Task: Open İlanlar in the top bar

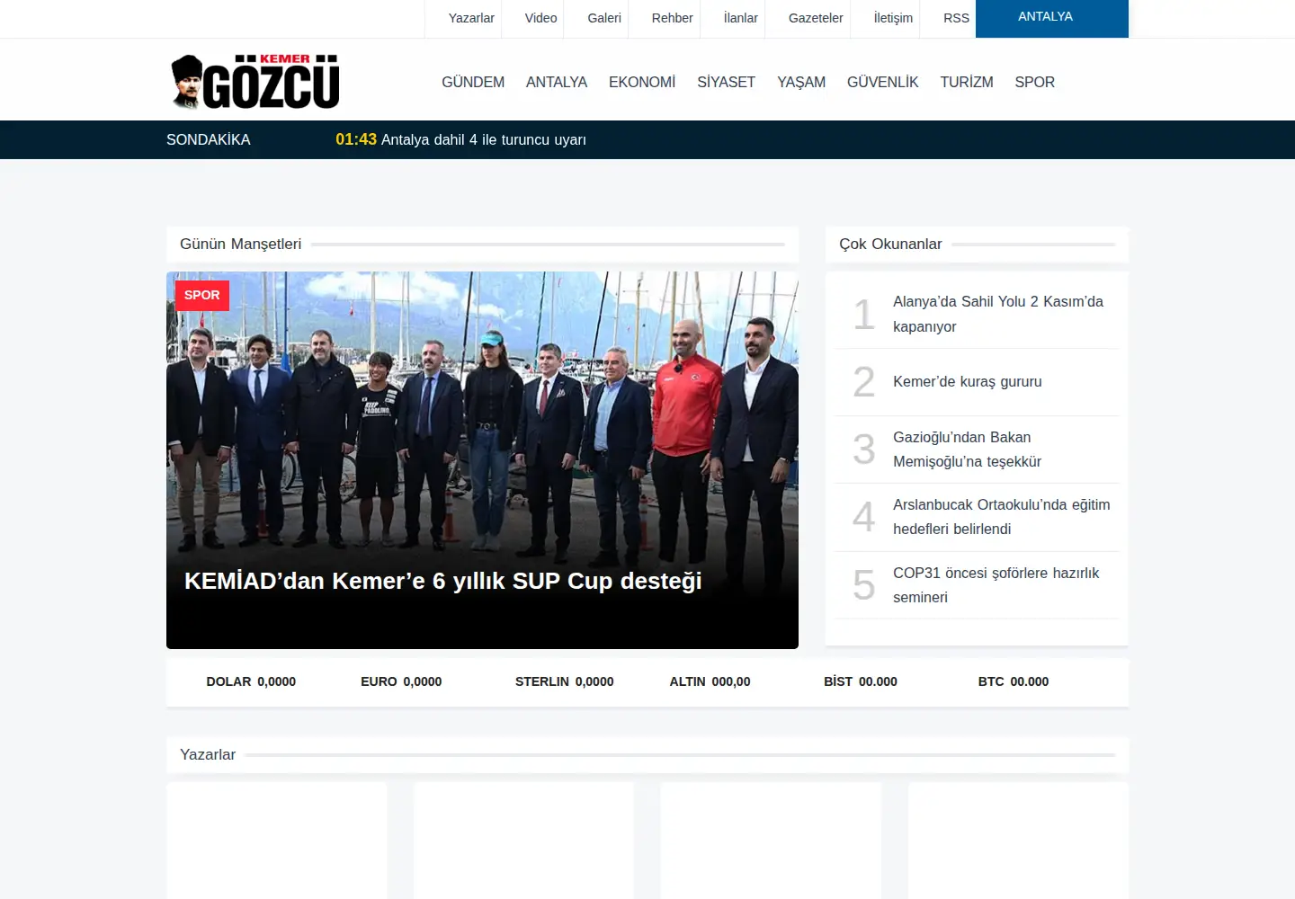Action: (740, 18)
